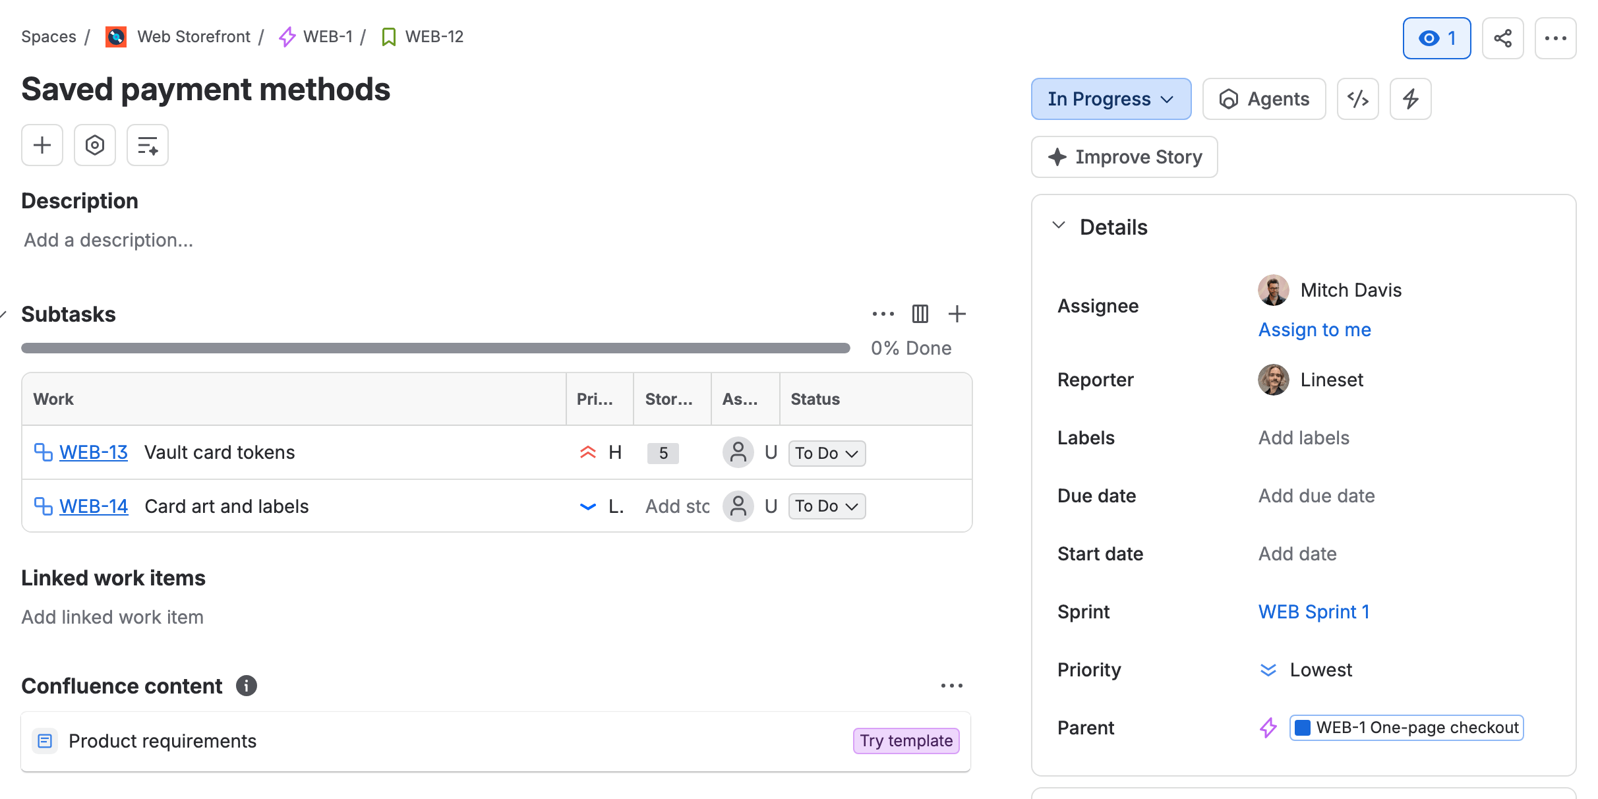The height and width of the screenshot is (799, 1598).
Task: Click the Improve Story button
Action: point(1124,157)
